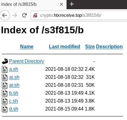Click the Parent Directory back-arrow icon
This screenshot has height=120, width=127.
5,61
